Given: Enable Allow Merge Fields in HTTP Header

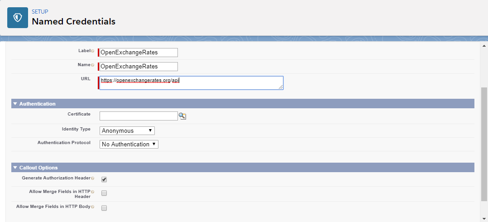Looking at the screenshot, I should (104, 193).
